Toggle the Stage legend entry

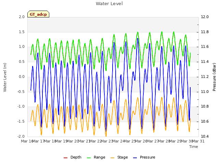119,157
